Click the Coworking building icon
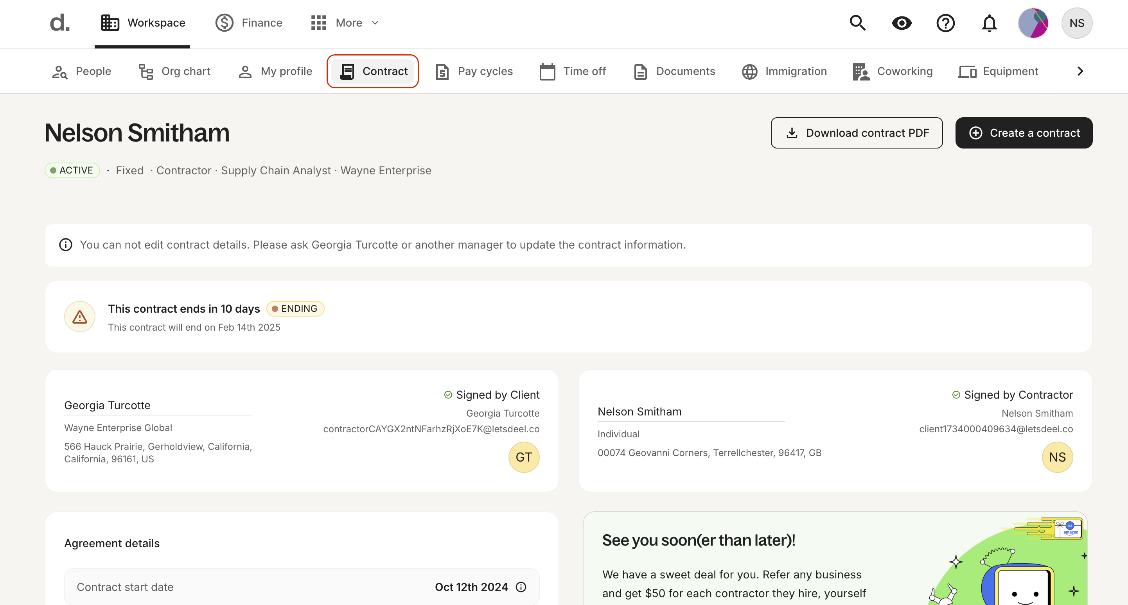This screenshot has width=1128, height=605. [861, 72]
